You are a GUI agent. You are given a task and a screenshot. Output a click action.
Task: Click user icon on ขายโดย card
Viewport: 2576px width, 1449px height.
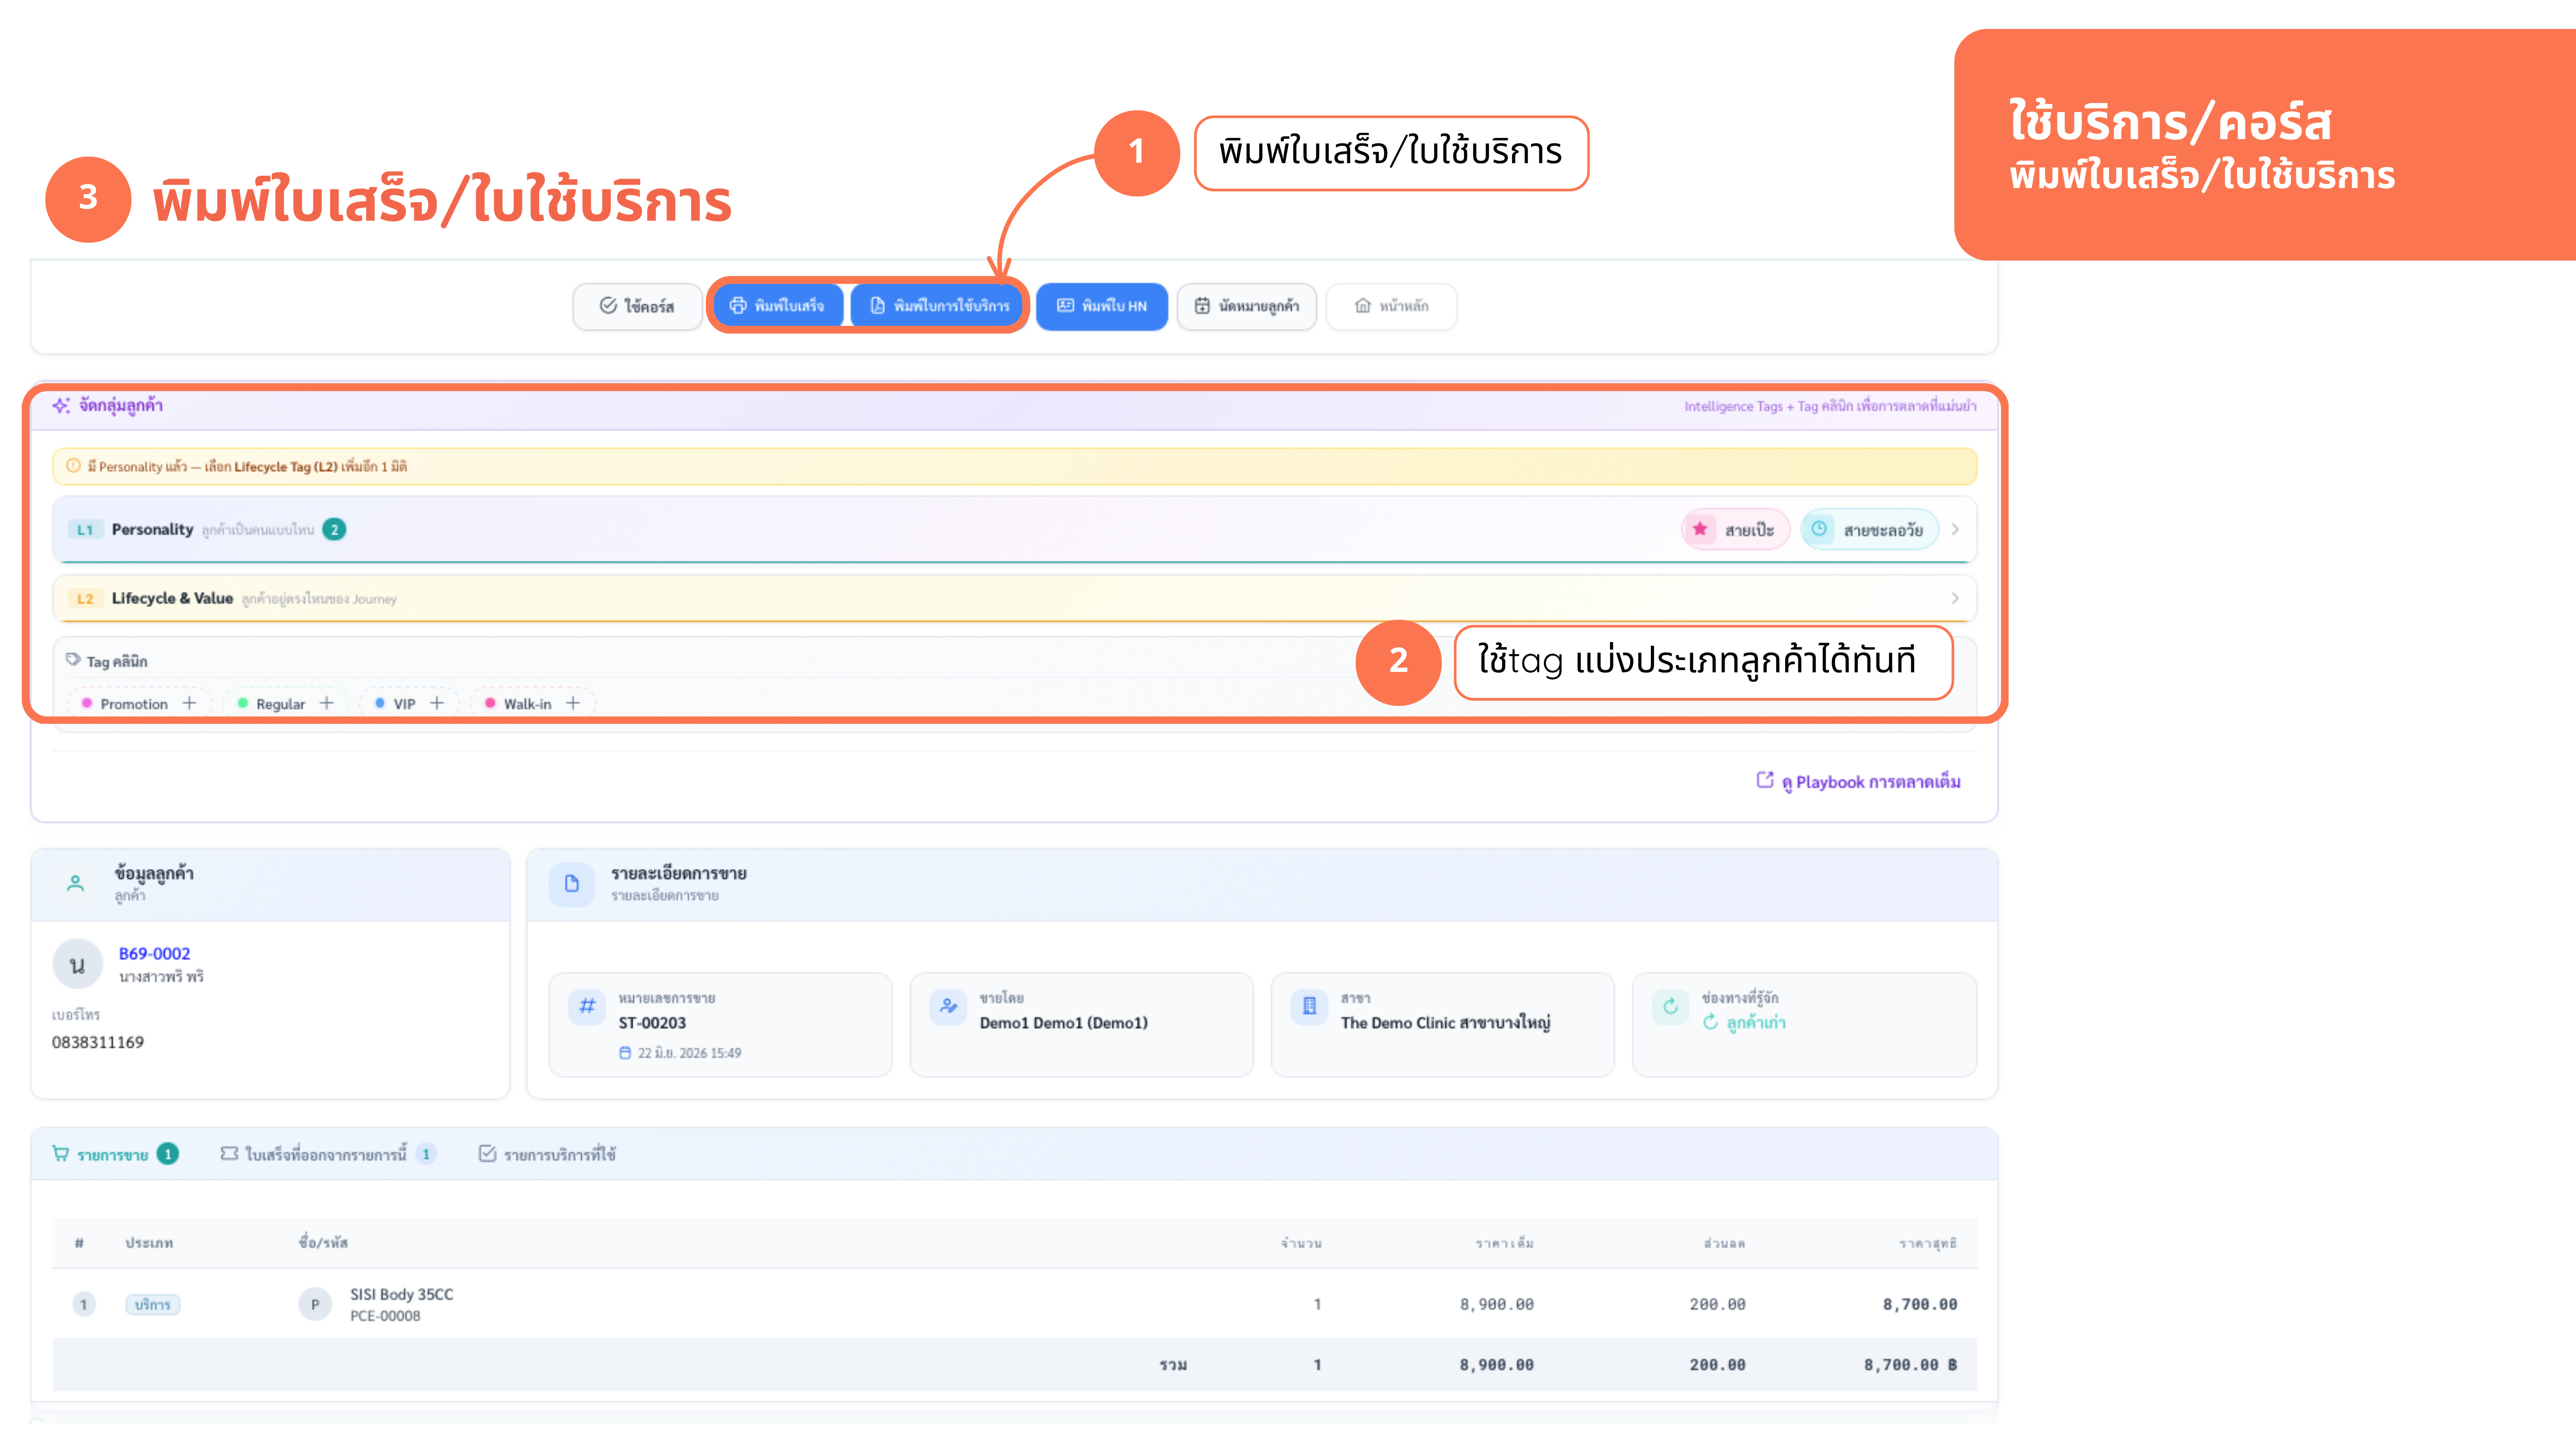(948, 1006)
